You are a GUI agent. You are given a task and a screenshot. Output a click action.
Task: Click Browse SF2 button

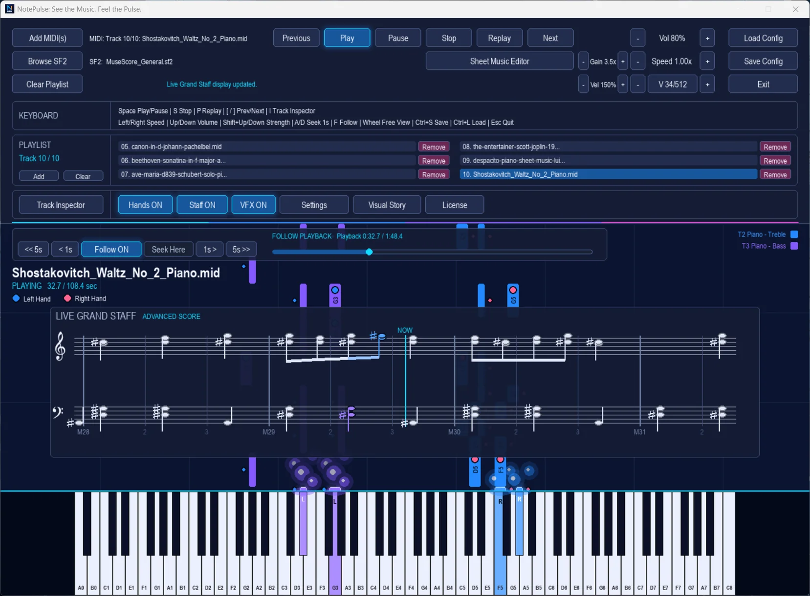[x=47, y=61]
